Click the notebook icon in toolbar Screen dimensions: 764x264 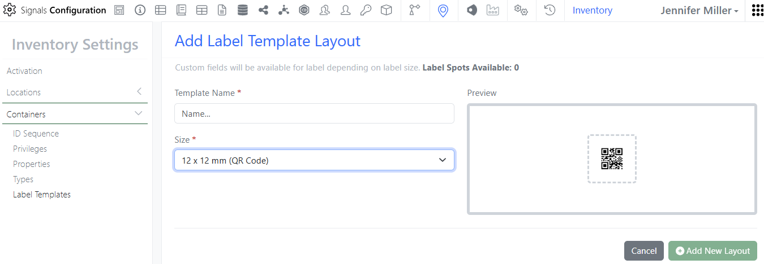pos(181,10)
